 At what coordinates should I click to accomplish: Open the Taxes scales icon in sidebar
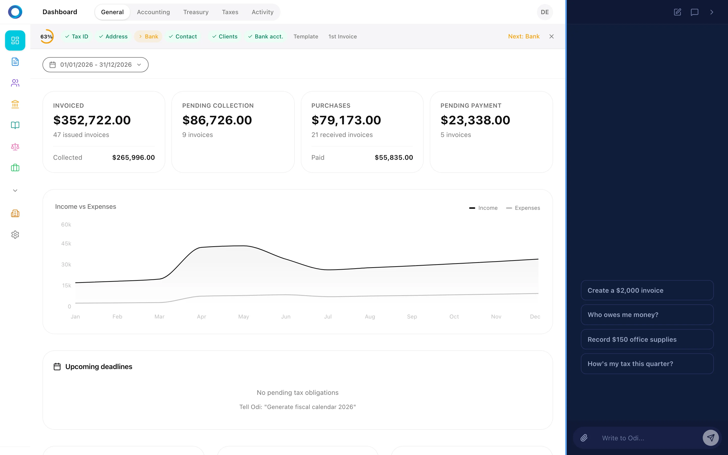coord(15,147)
